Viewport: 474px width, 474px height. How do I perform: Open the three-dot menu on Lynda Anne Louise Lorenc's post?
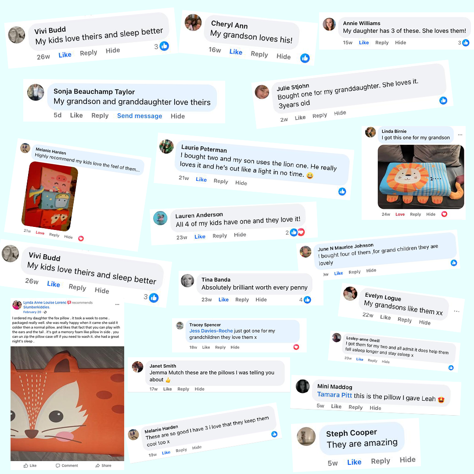117,305
